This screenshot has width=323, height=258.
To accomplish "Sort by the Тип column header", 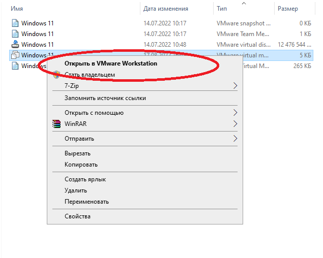I will pos(222,9).
